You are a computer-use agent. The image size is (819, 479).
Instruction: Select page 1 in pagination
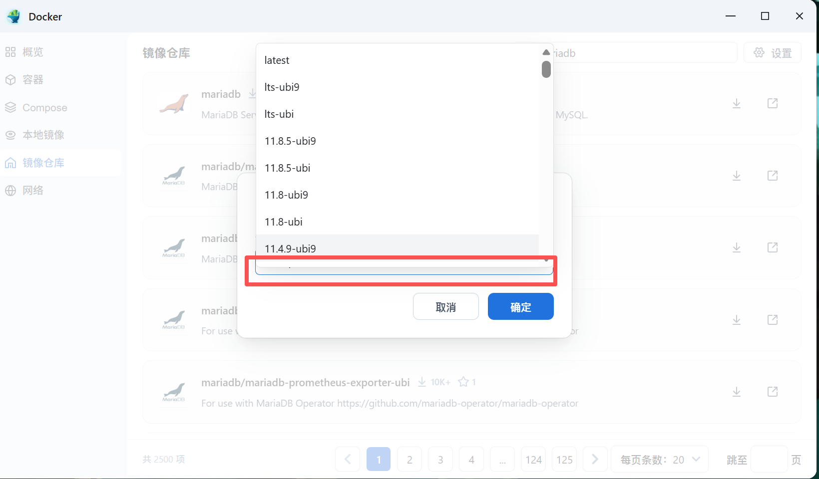coord(379,459)
